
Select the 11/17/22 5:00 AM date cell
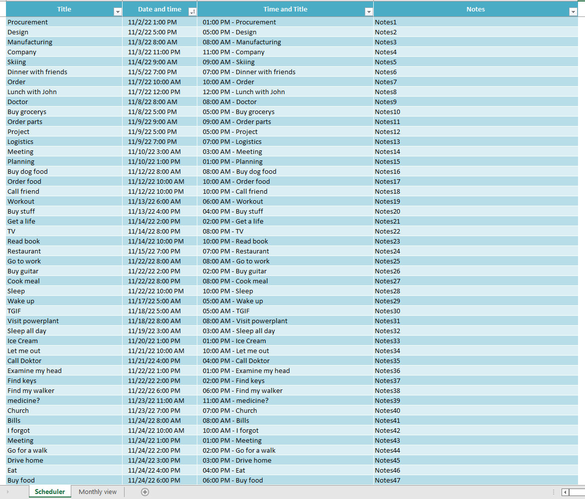coord(159,301)
